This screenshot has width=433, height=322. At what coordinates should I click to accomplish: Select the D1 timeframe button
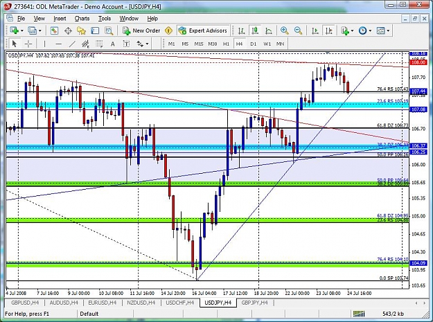(x=254, y=44)
